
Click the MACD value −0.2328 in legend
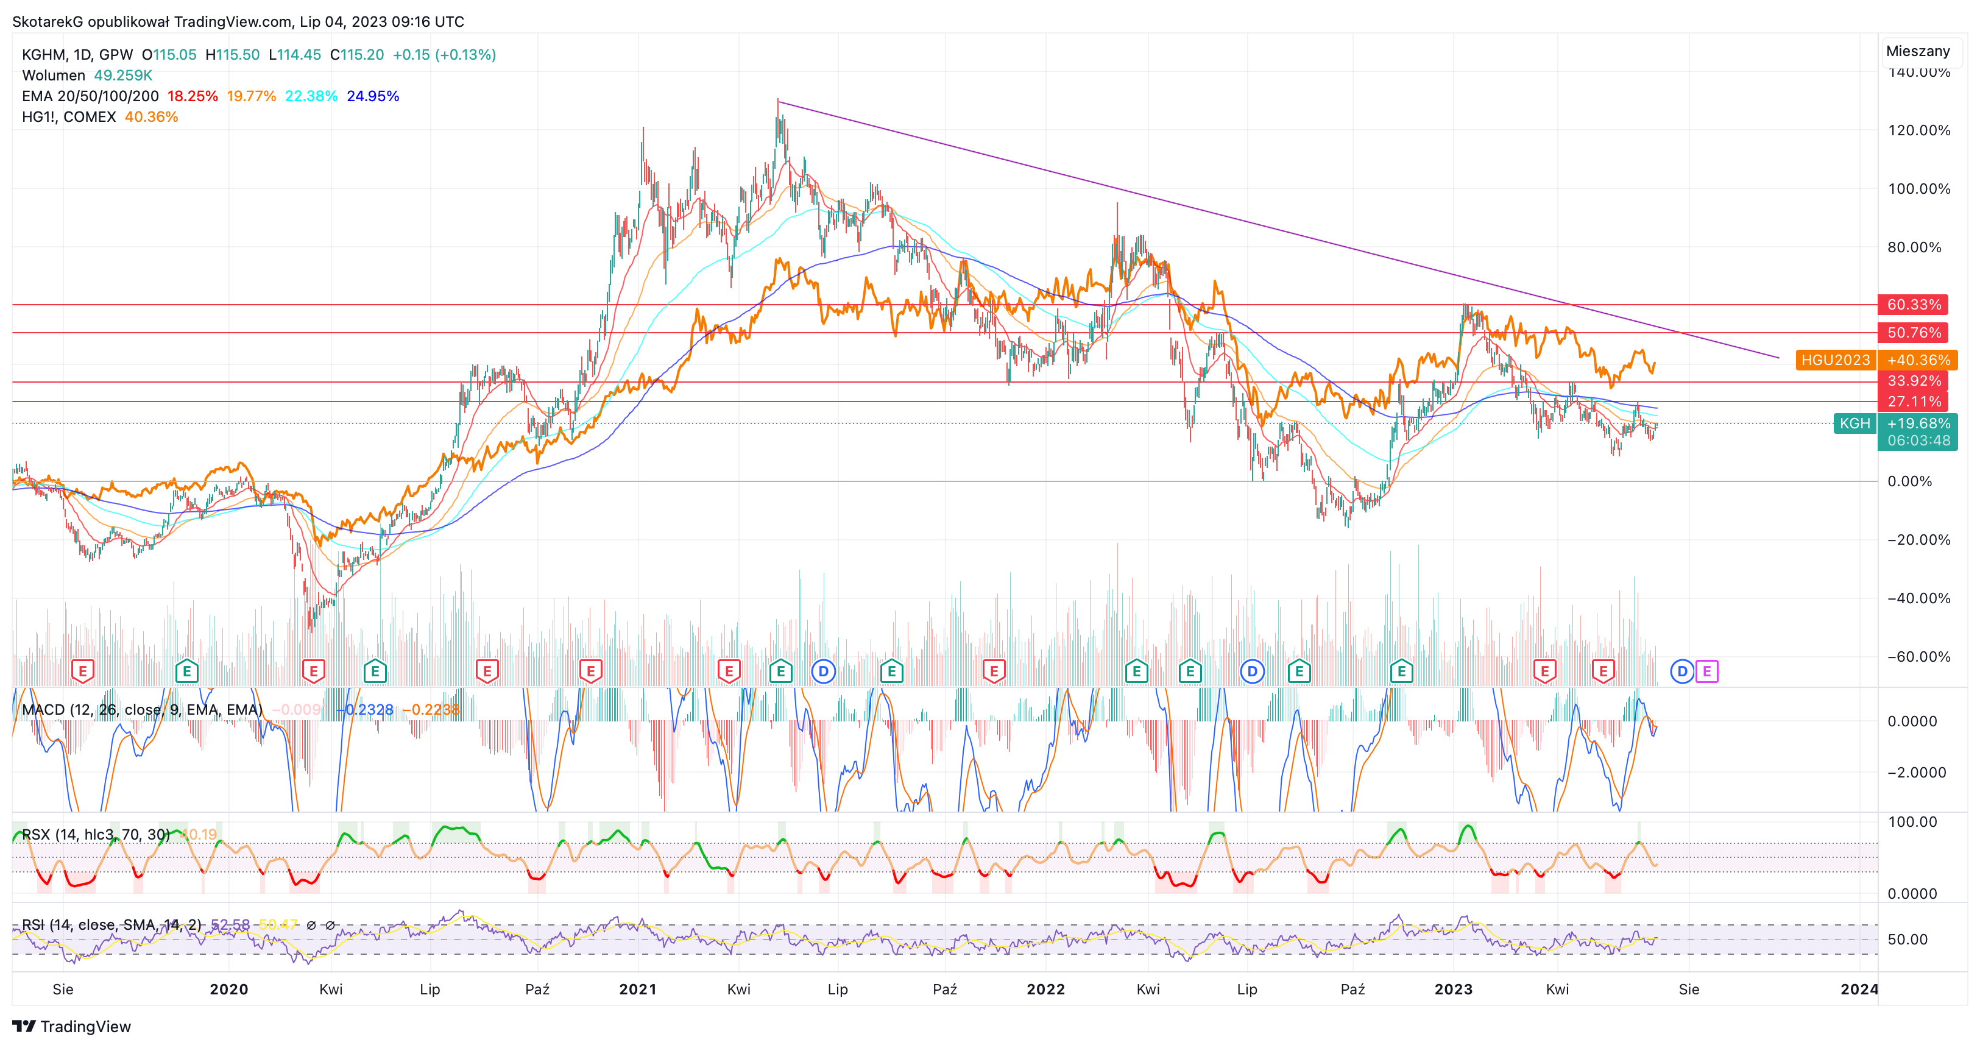pos(365,709)
